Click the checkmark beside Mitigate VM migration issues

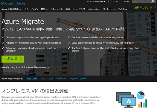(x=3, y=43)
